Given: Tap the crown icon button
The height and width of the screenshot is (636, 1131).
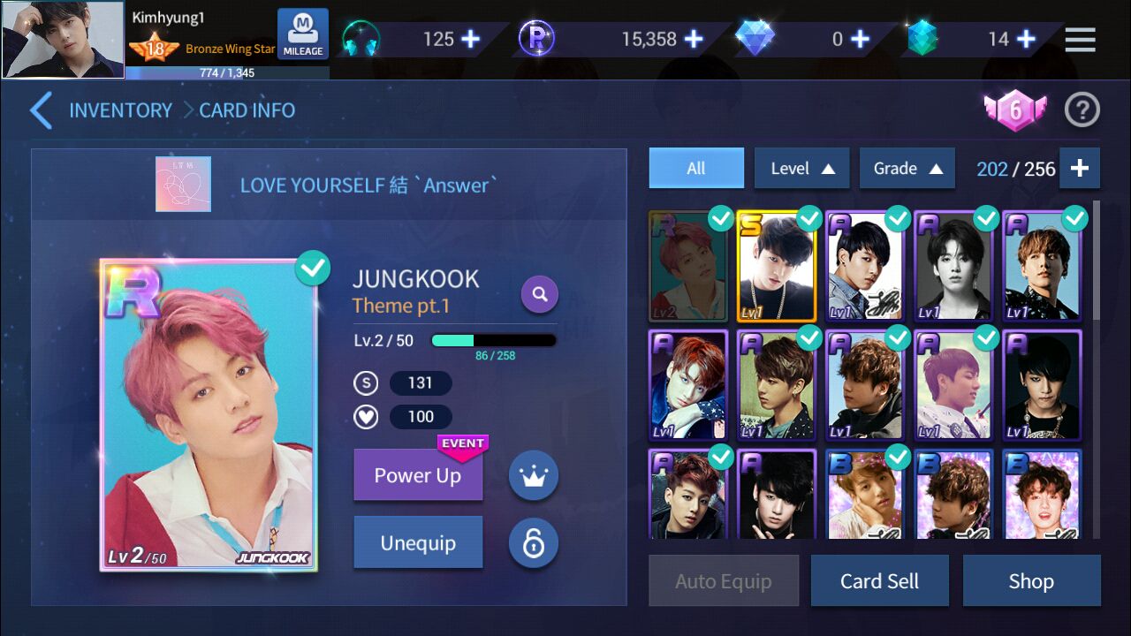Looking at the screenshot, I should pyautogui.click(x=534, y=475).
